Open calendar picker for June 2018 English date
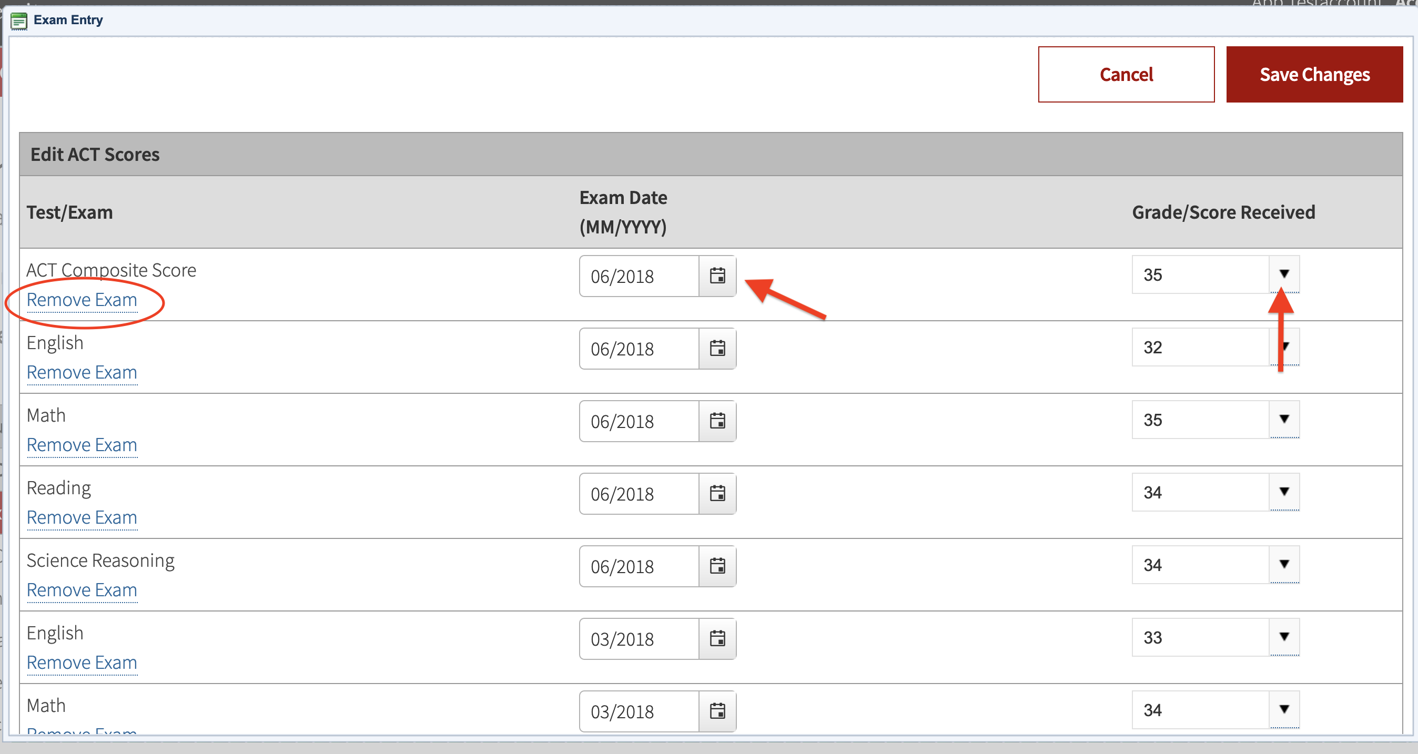Viewport: 1418px width, 754px height. pos(717,349)
